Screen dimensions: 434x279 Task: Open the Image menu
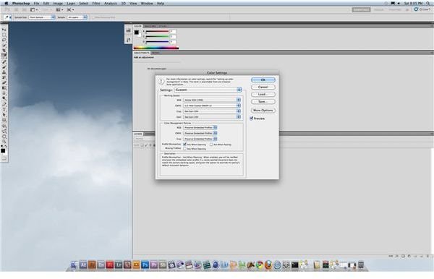pos(58,4)
